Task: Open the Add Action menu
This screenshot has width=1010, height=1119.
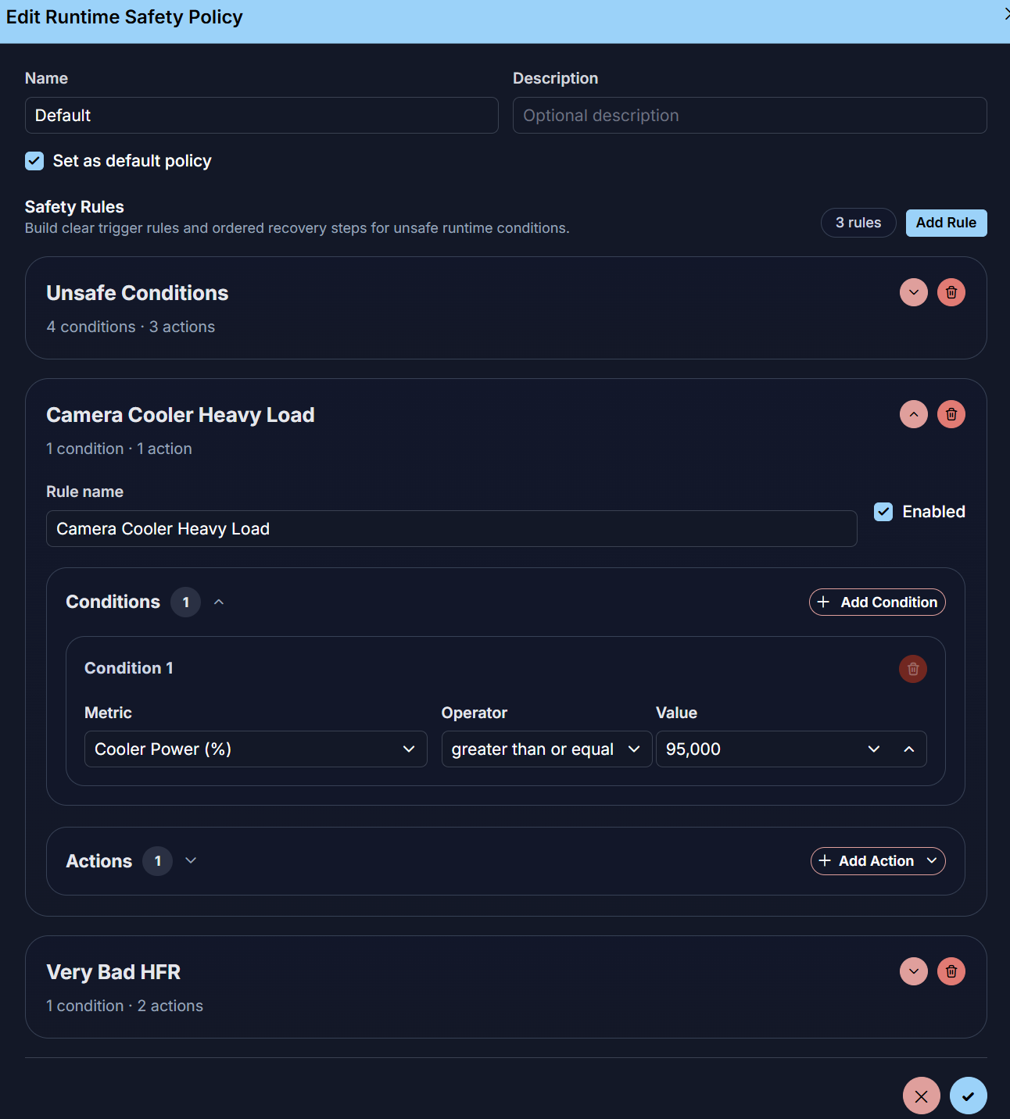Action: (x=877, y=860)
